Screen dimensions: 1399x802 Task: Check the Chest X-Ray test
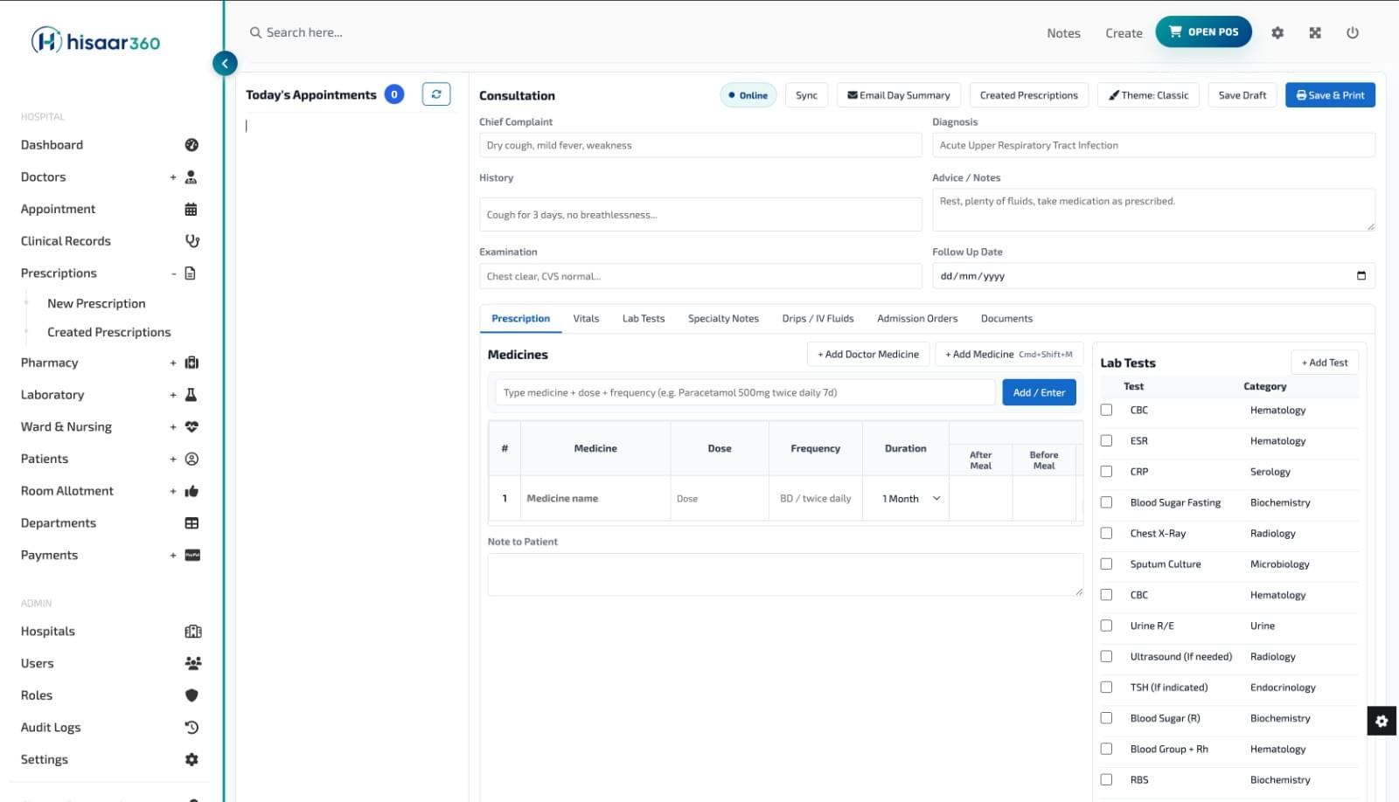click(x=1106, y=533)
